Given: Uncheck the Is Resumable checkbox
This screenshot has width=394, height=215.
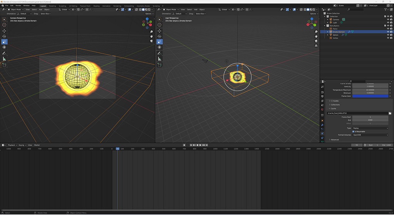Looking at the screenshot, I should tap(354, 131).
